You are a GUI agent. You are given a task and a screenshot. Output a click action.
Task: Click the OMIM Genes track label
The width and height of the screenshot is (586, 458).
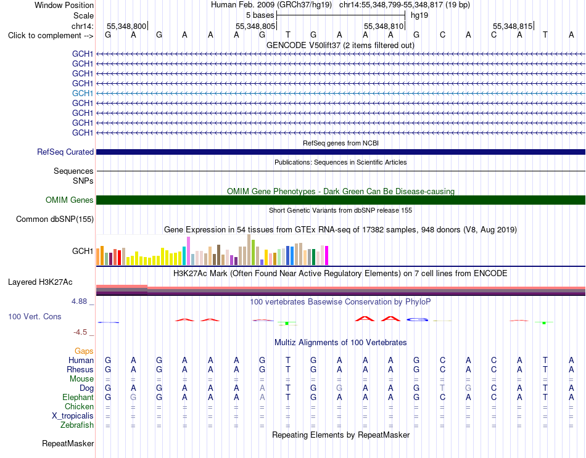(x=69, y=200)
